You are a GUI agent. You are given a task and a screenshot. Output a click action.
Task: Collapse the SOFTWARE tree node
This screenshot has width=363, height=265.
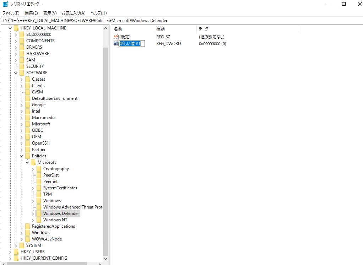16,73
